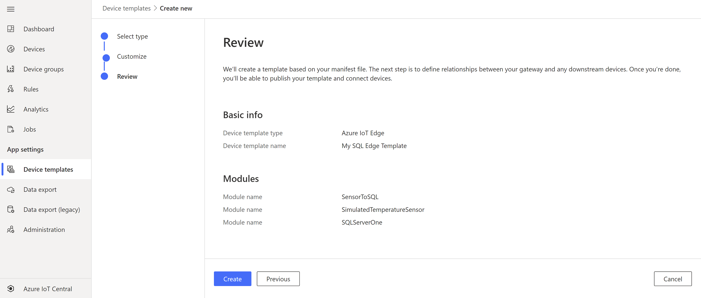Click the Data export (legacy) icon

tap(11, 209)
